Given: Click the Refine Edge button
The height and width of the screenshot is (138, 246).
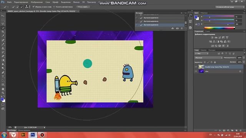Looking at the screenshot, I should click(x=83, y=7).
